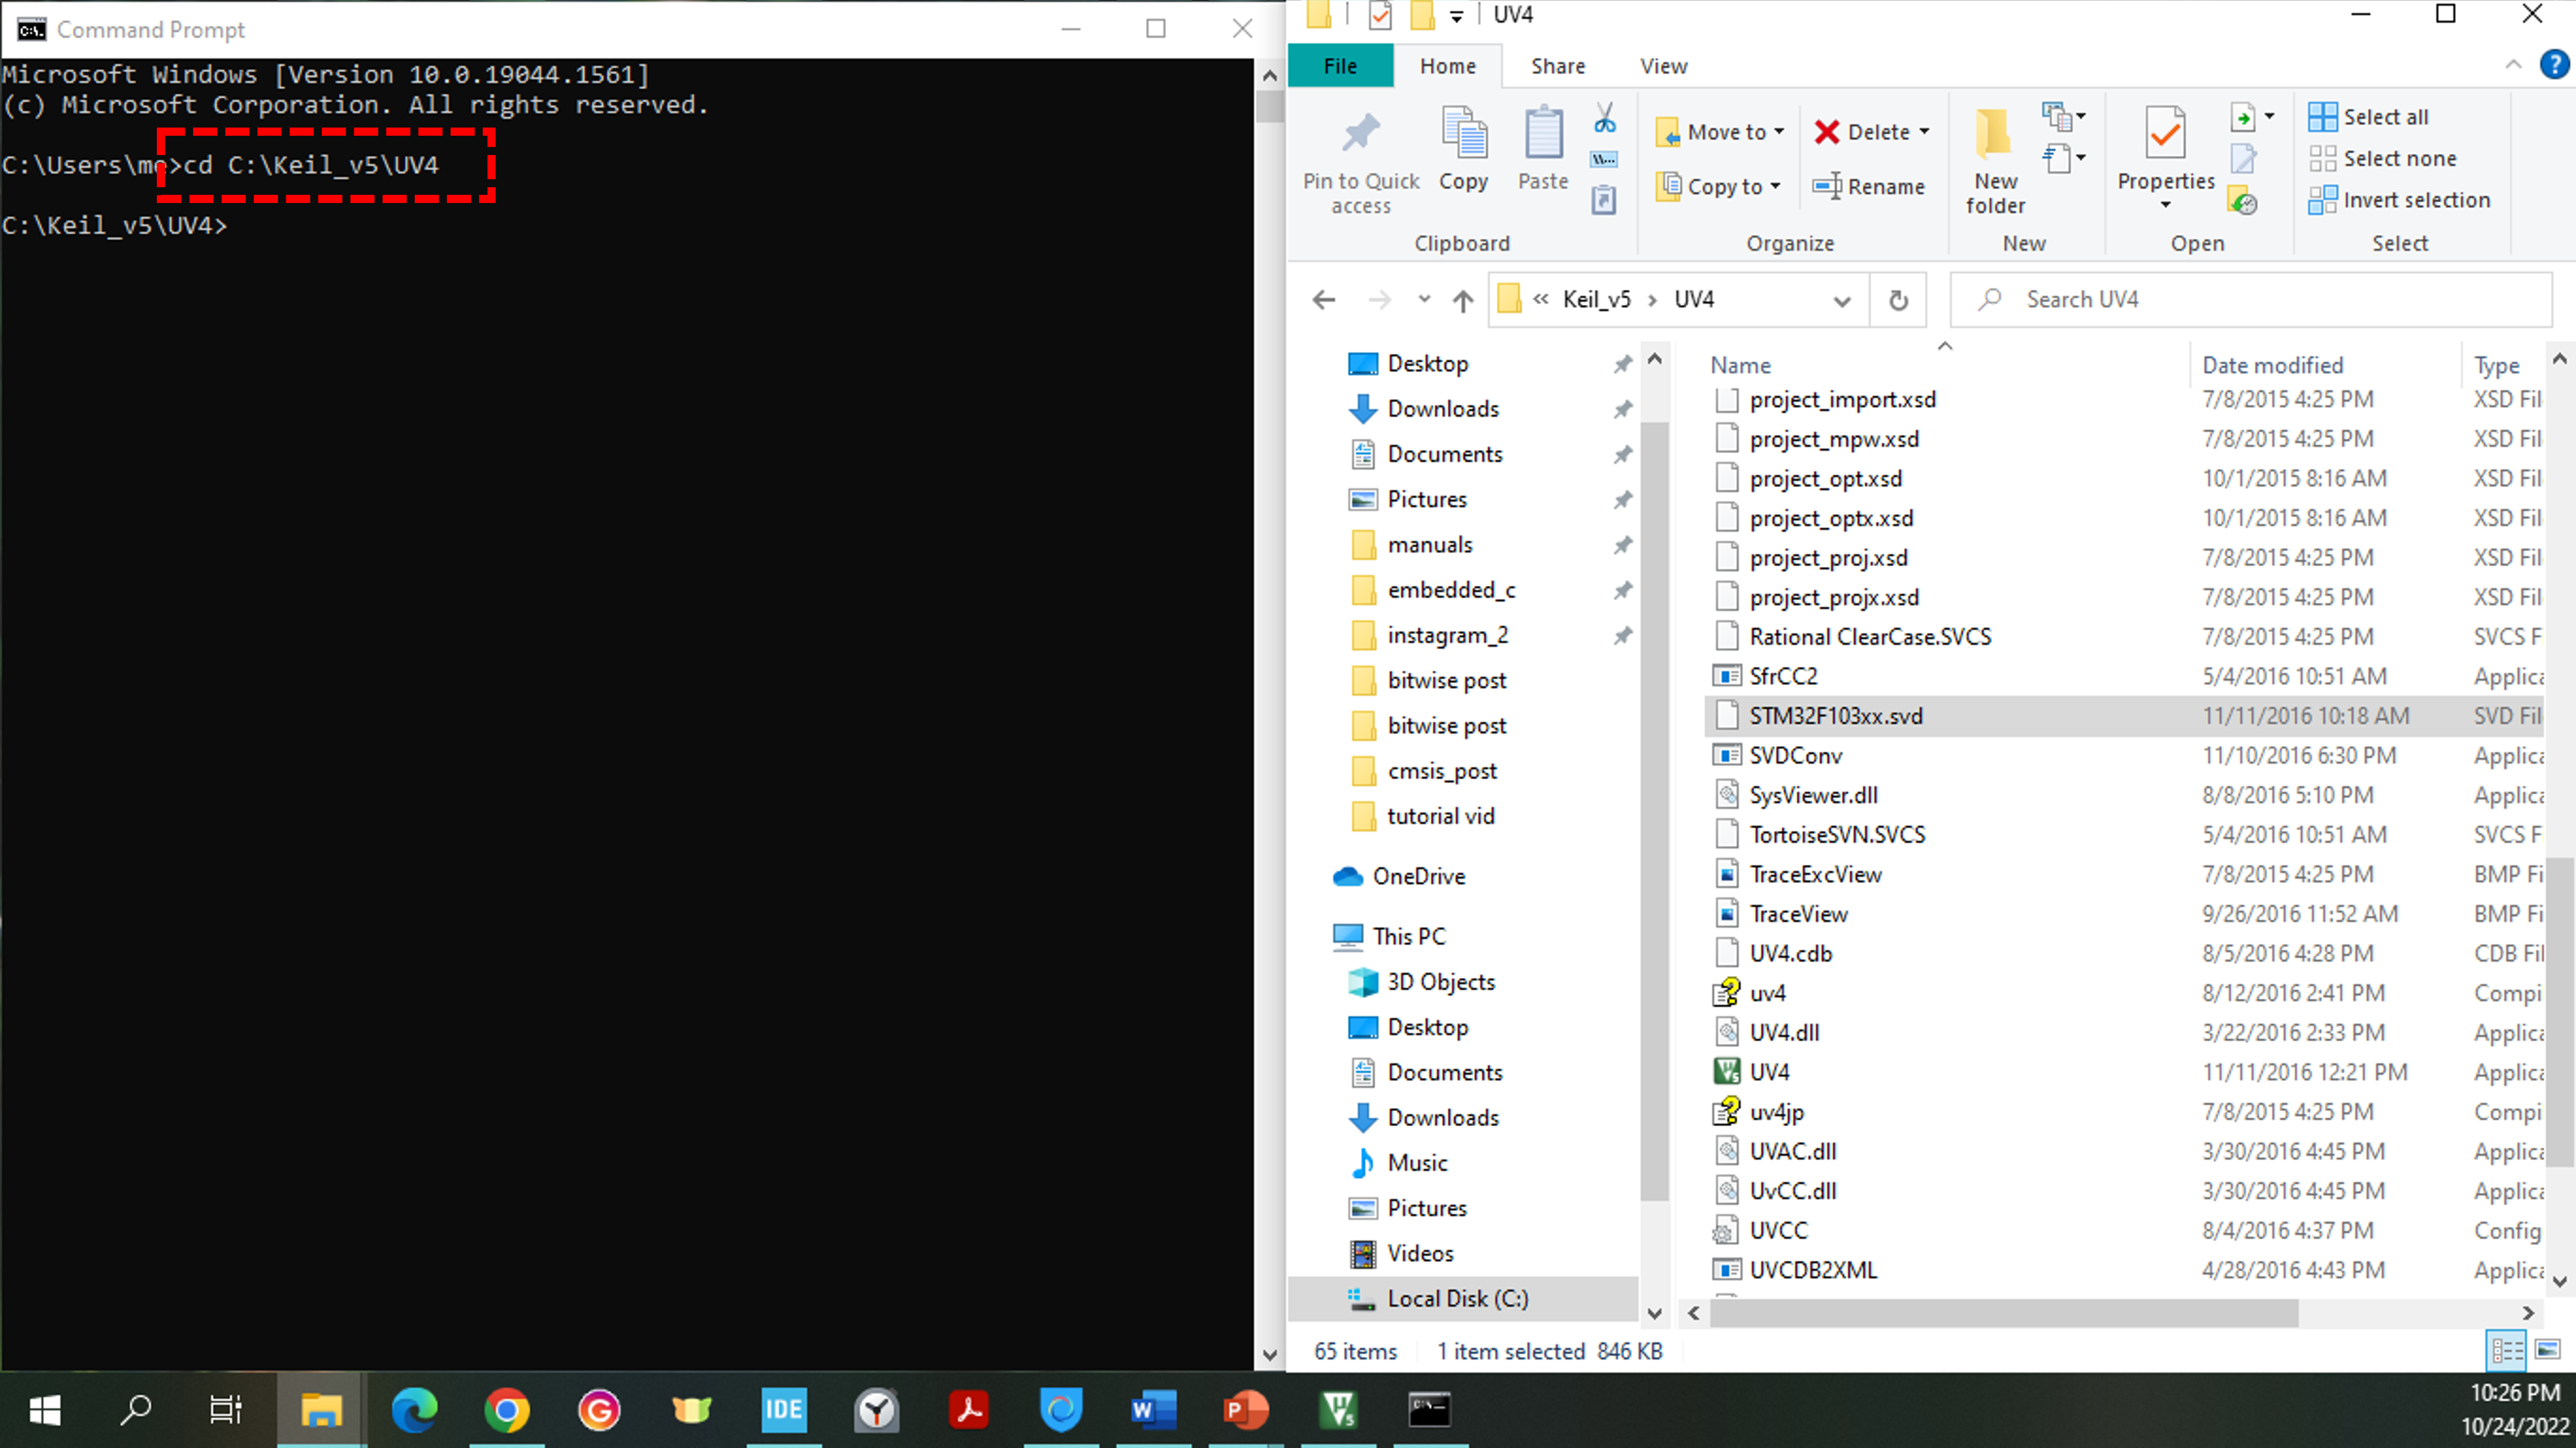Click the History icon in Open group

(2243, 200)
